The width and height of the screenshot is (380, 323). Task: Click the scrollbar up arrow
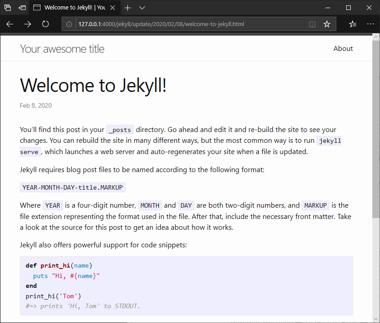click(x=376, y=37)
